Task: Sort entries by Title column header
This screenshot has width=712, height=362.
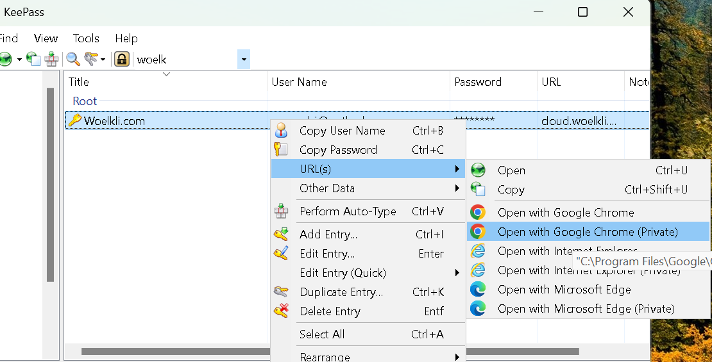Action: click(165, 81)
